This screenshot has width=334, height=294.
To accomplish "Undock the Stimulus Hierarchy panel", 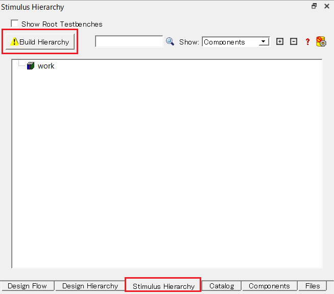I will (314, 7).
